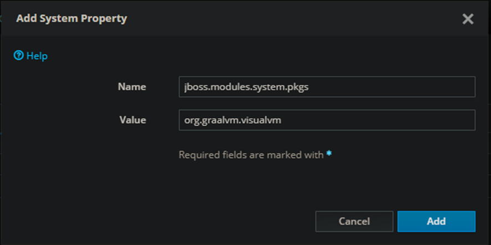This screenshot has width=491, height=245.
Task: Select the text box next to Value
Action: point(326,120)
